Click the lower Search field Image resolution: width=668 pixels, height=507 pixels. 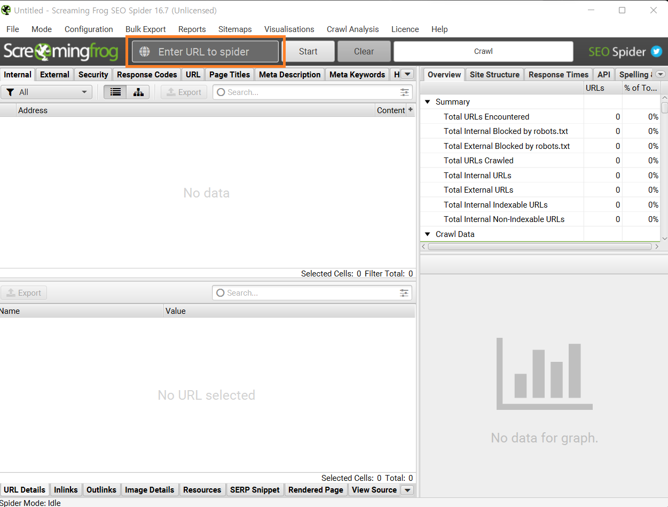[x=312, y=293]
